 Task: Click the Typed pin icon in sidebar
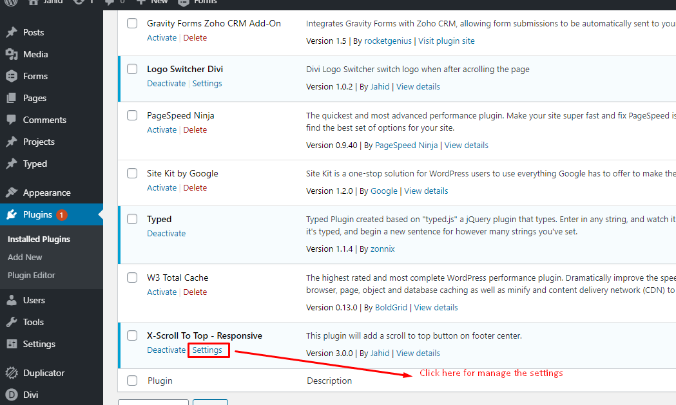12,164
